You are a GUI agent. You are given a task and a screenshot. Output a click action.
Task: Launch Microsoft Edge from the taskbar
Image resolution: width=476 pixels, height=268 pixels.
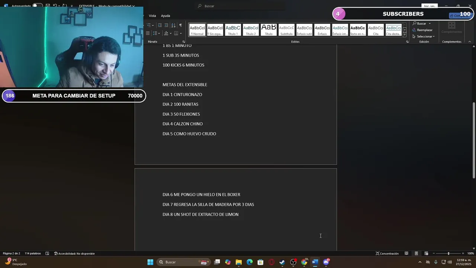coord(250,262)
